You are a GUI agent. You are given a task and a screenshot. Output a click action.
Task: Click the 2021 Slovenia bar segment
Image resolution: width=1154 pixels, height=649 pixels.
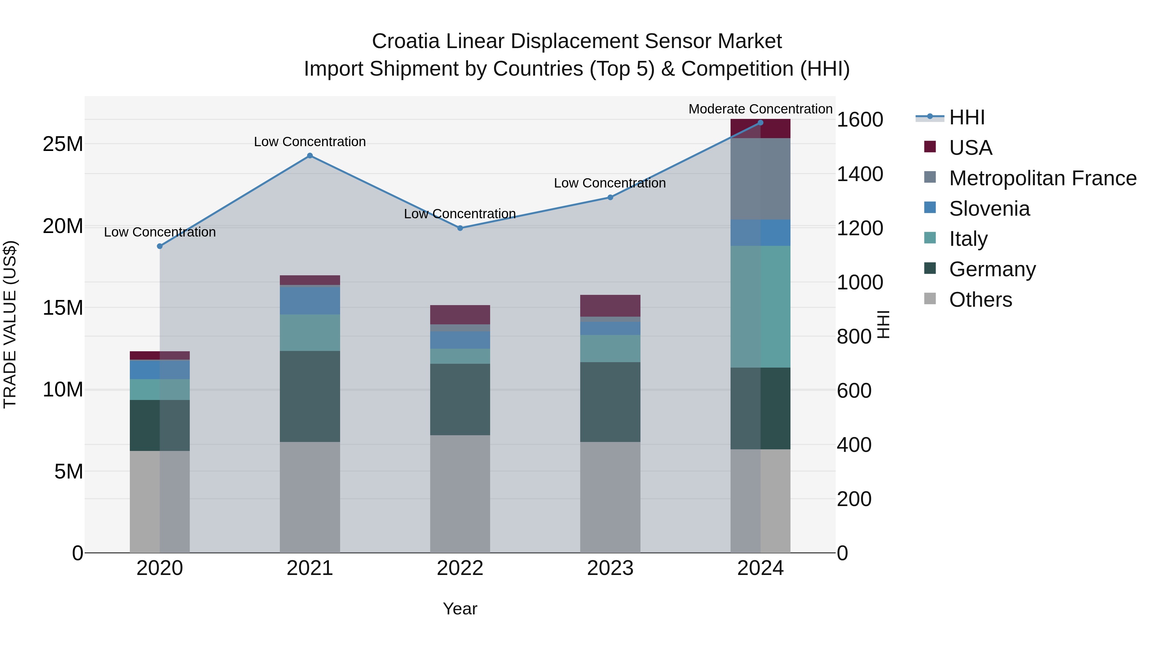point(310,301)
